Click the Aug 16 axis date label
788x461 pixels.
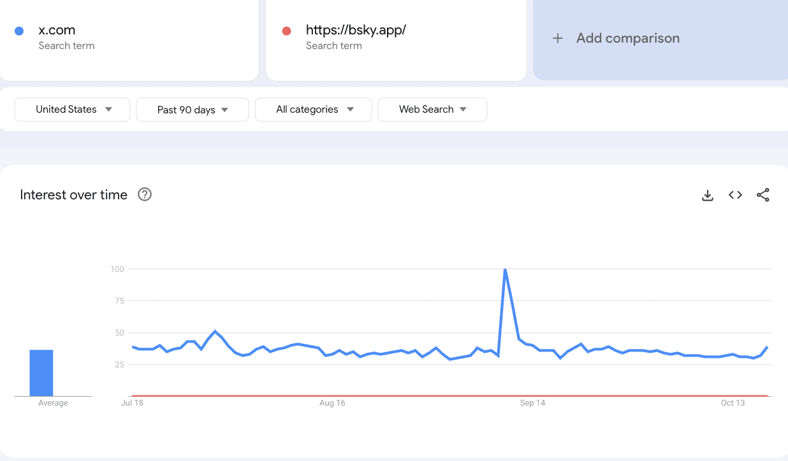click(332, 403)
